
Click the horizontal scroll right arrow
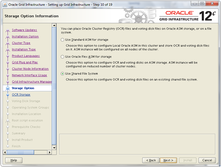49,152
